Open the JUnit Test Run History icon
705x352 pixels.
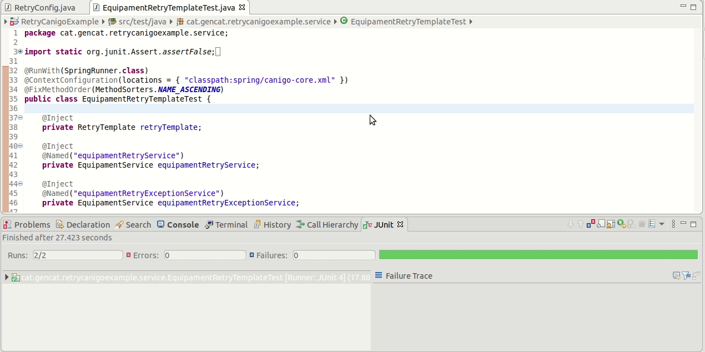[652, 224]
